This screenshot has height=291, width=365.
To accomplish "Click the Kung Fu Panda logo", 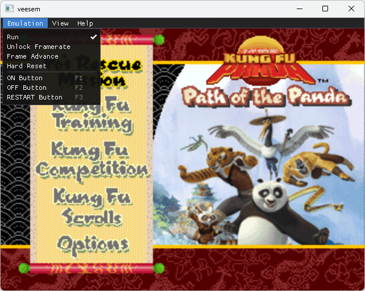I will [261, 60].
